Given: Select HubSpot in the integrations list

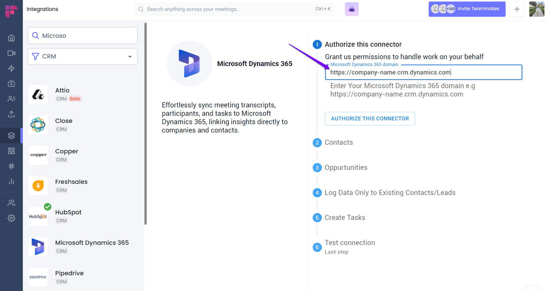Looking at the screenshot, I should pyautogui.click(x=68, y=213).
